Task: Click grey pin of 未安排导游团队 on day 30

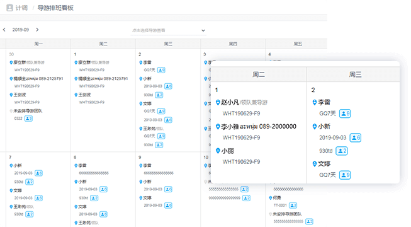Action: pos(11,111)
